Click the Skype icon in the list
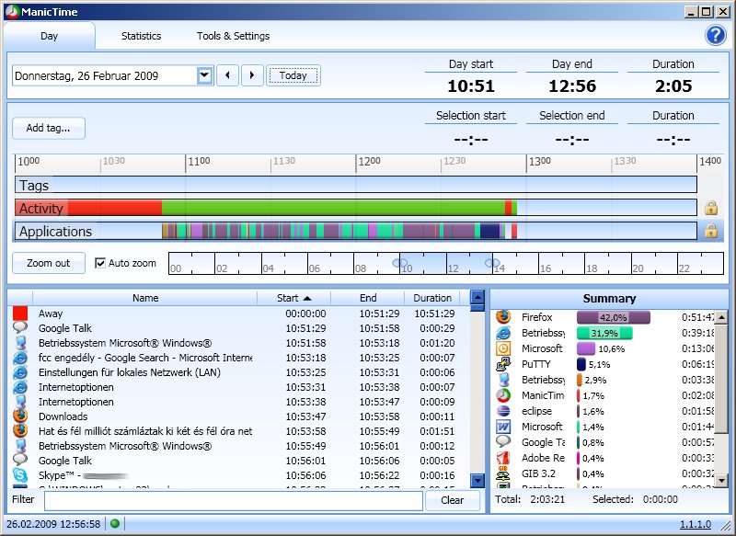736x536 pixels. pyautogui.click(x=20, y=475)
